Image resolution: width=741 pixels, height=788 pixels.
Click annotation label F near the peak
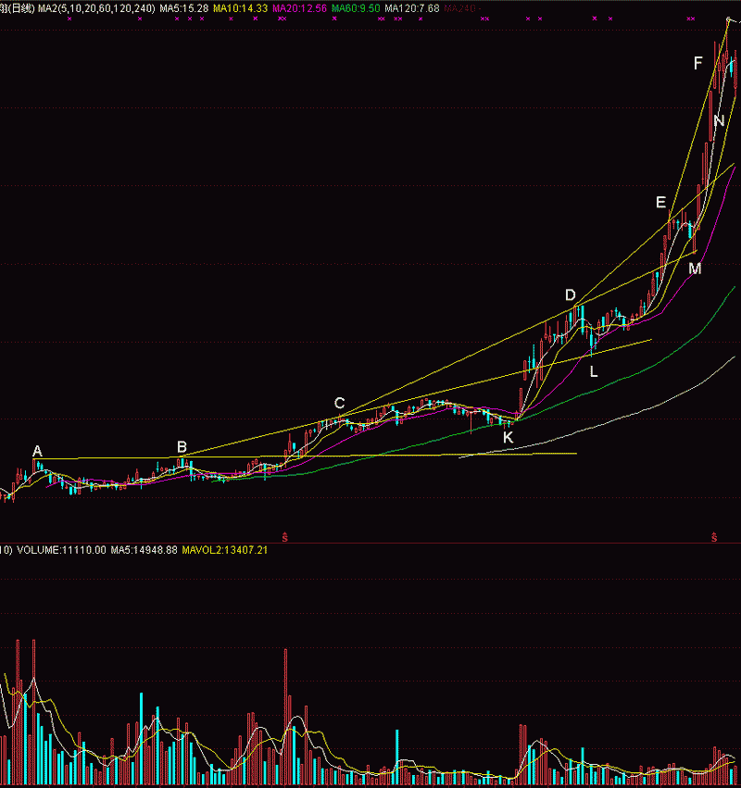click(x=697, y=62)
